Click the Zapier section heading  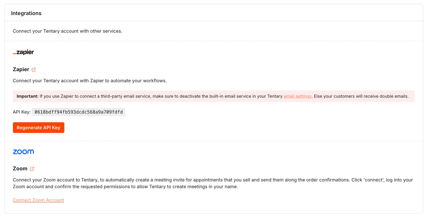pos(21,69)
